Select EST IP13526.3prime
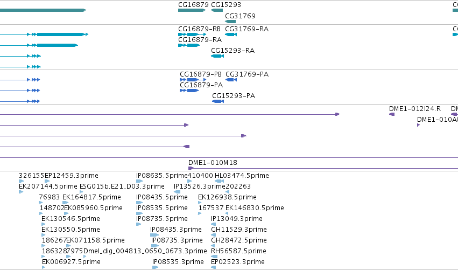Screen dimensions: 458x270 point(177,192)
